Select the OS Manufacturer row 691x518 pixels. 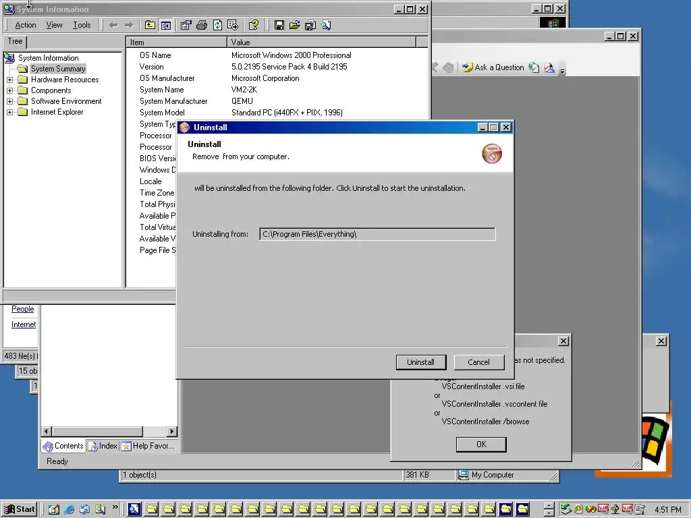[277, 78]
